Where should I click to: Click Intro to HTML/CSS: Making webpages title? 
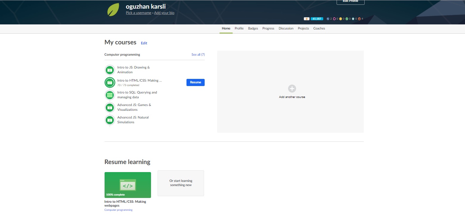coord(125,204)
